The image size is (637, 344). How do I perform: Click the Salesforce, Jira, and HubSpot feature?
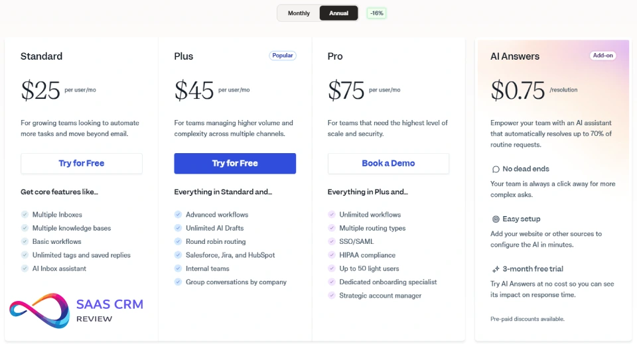coord(230,255)
